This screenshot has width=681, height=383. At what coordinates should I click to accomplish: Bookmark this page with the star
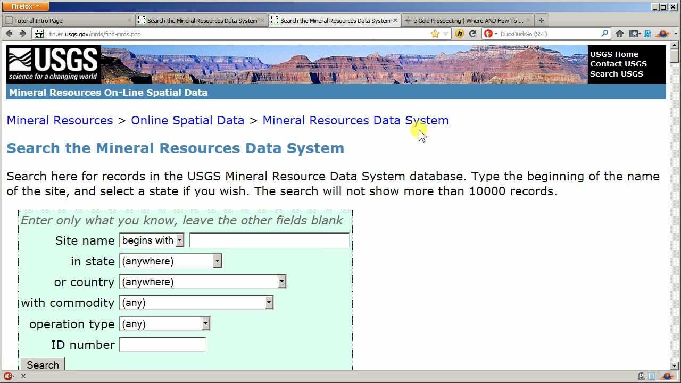tap(435, 34)
